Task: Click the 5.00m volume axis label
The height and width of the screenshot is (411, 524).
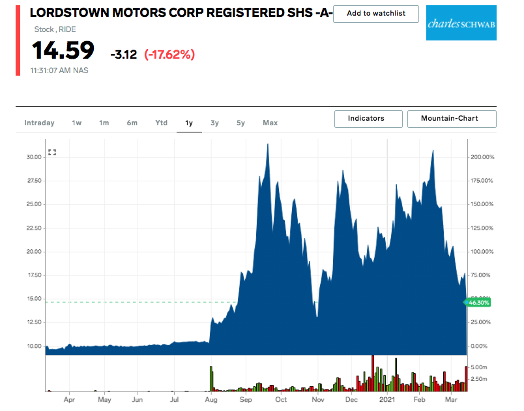Action: click(479, 367)
